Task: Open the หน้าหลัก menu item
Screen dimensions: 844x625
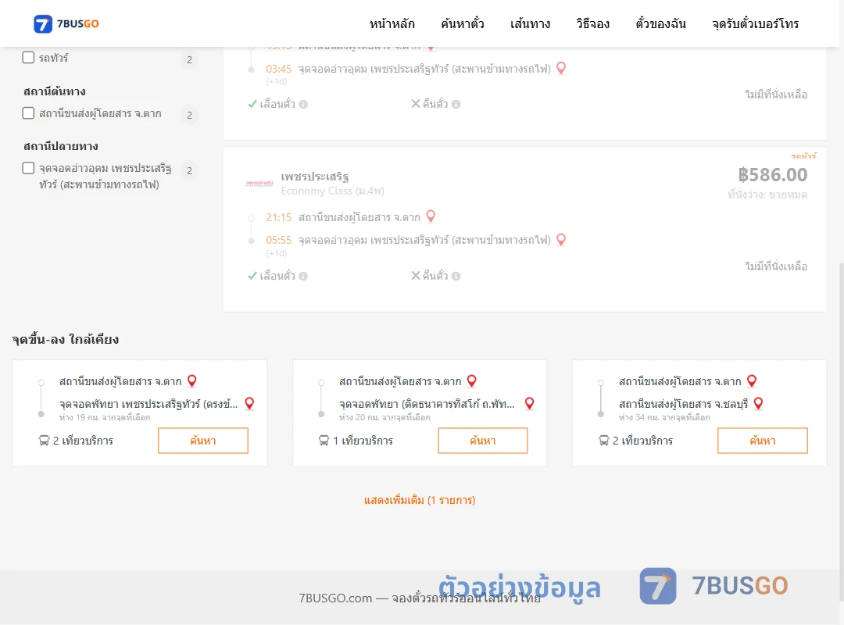Action: click(x=392, y=23)
